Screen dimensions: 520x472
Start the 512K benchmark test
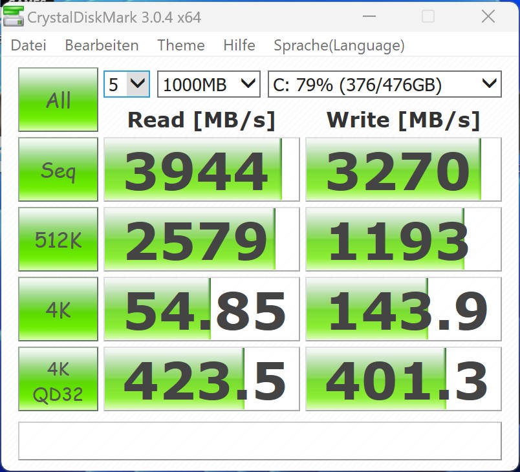point(58,239)
